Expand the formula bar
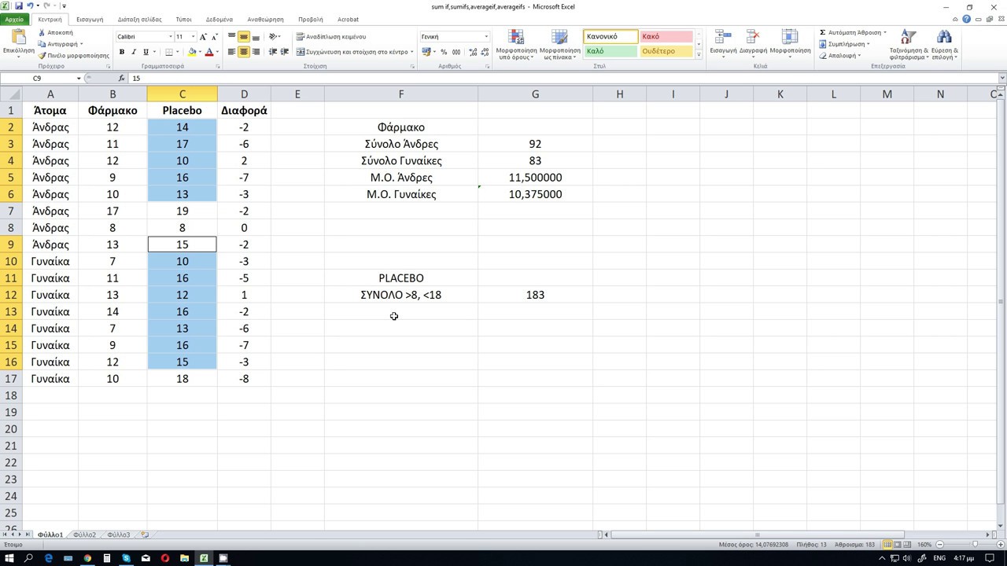This screenshot has width=1007, height=566. (x=1002, y=79)
